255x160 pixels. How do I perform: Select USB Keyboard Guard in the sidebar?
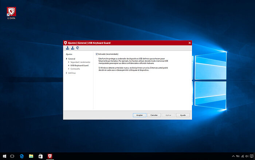79,65
